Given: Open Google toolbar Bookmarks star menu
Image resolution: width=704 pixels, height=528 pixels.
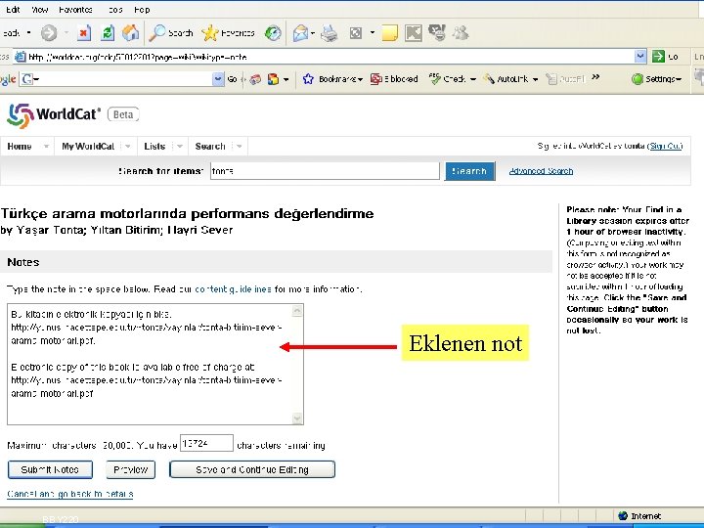Looking at the screenshot, I should pos(332,79).
